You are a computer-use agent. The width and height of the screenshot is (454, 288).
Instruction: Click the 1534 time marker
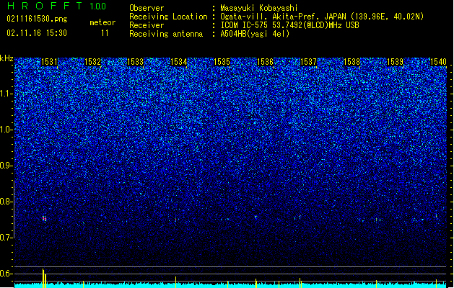pos(179,62)
